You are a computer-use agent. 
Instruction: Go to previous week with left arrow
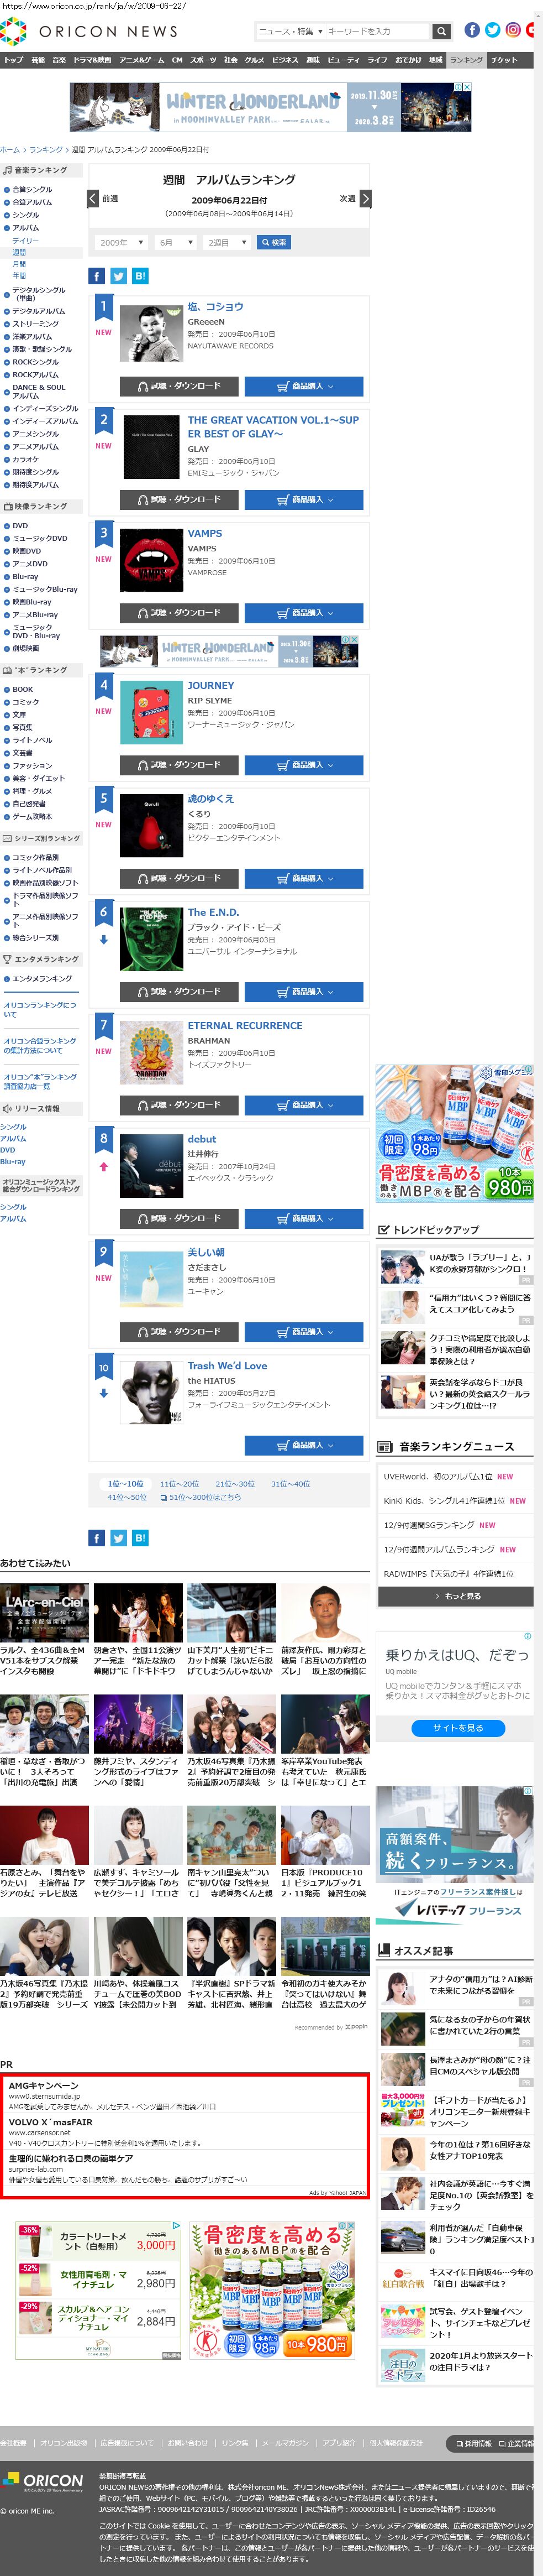[x=93, y=198]
